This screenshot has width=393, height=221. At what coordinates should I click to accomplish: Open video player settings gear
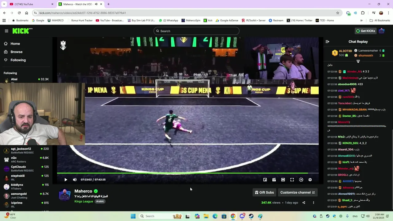[x=310, y=180]
